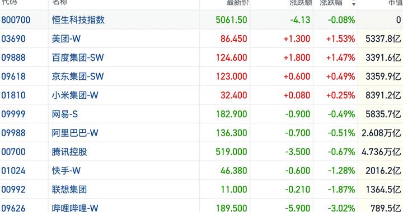Open 快手-W stock name
Viewport: 403px width, 212px height.
[x=66, y=171]
